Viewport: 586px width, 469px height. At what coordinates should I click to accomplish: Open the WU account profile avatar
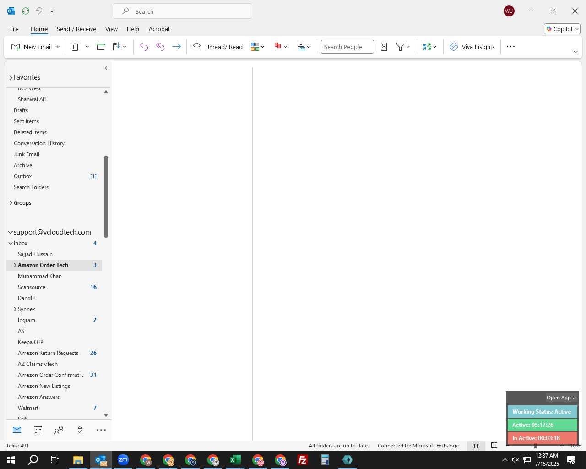click(509, 11)
